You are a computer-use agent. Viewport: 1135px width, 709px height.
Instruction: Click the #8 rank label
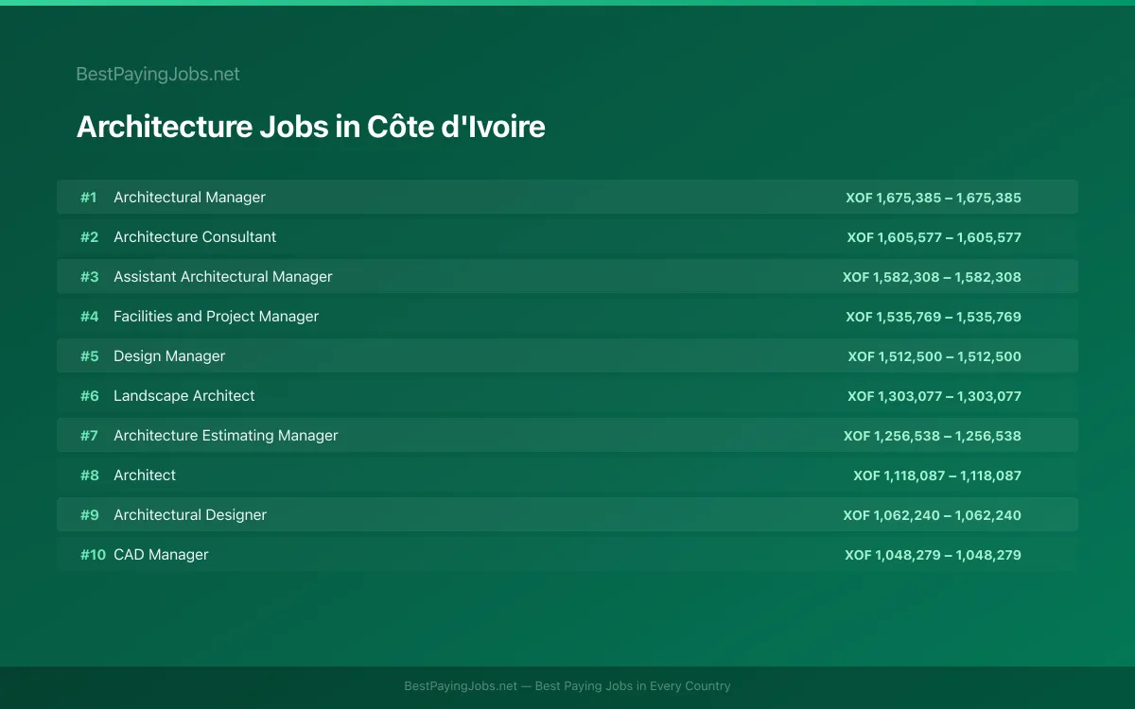point(89,476)
